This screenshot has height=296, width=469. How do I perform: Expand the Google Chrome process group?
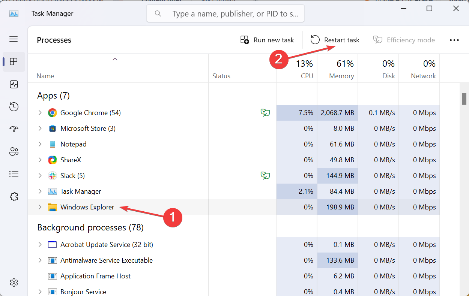pos(40,112)
